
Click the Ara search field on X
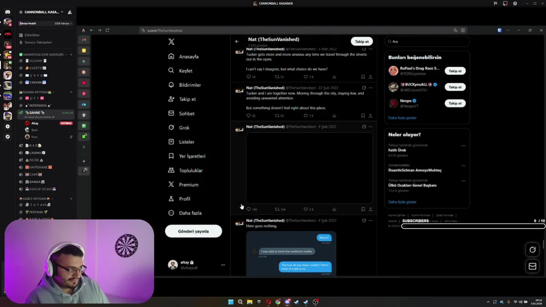427,41
